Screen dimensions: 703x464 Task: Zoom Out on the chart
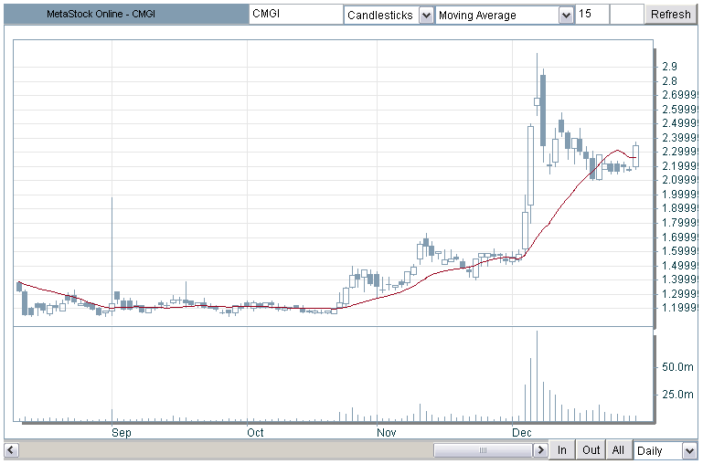point(591,449)
